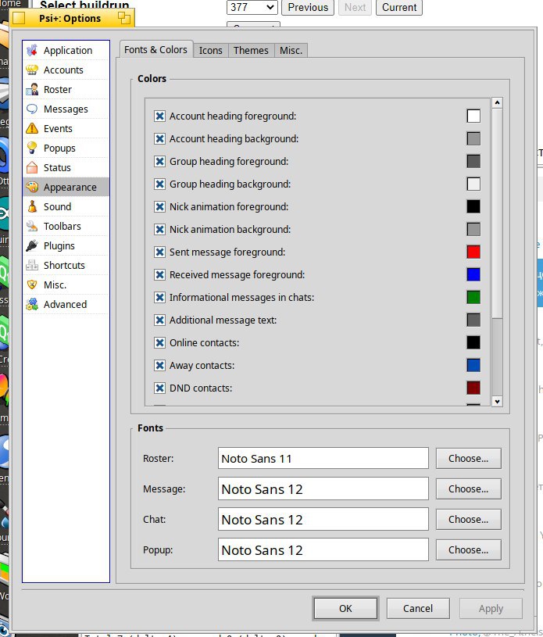Toggle Account heading foreground checkbox

point(159,116)
